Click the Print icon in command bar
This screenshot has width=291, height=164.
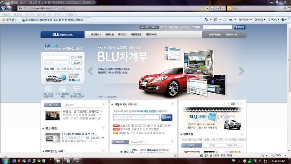(x=231, y=20)
